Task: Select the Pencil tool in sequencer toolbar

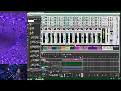Action: point(45,54)
